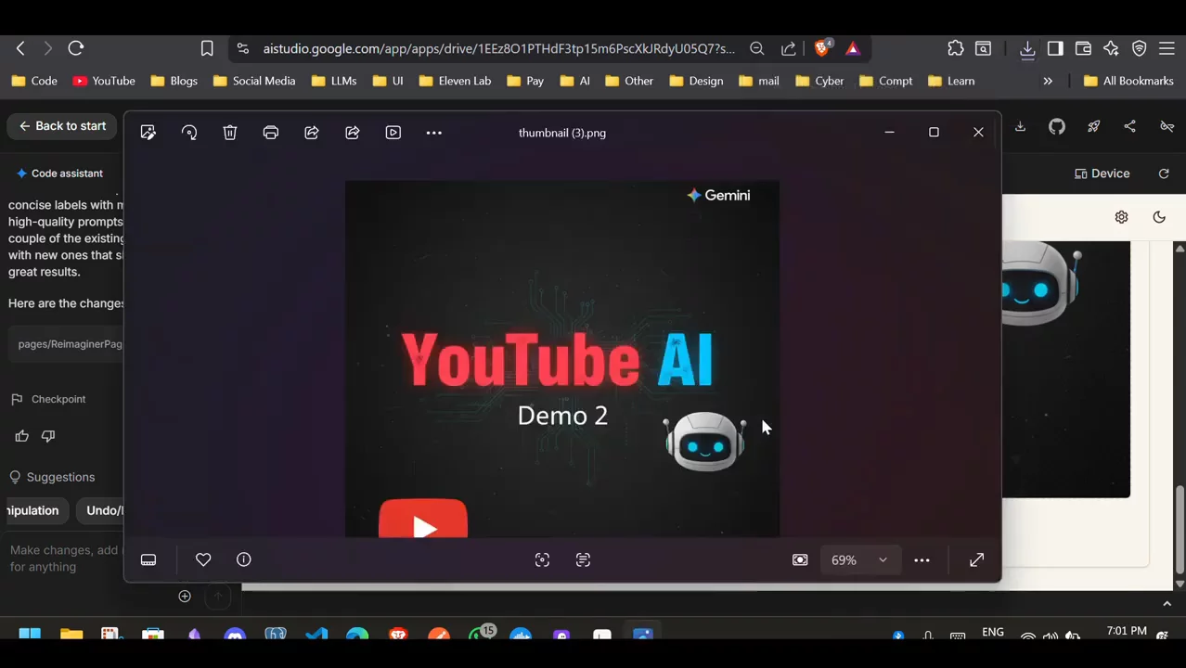
Task: Click the add attachment plus icon
Action: (185, 597)
